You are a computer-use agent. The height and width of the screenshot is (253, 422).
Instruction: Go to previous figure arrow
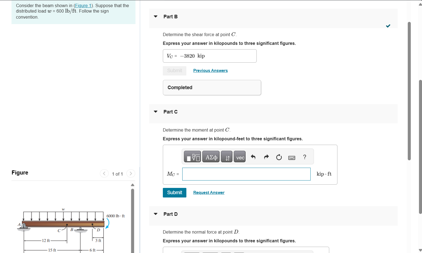click(104, 173)
